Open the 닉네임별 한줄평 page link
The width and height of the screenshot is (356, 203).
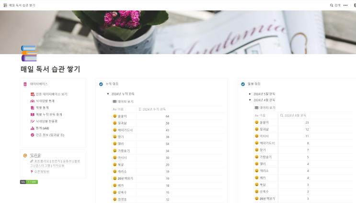click(x=46, y=121)
